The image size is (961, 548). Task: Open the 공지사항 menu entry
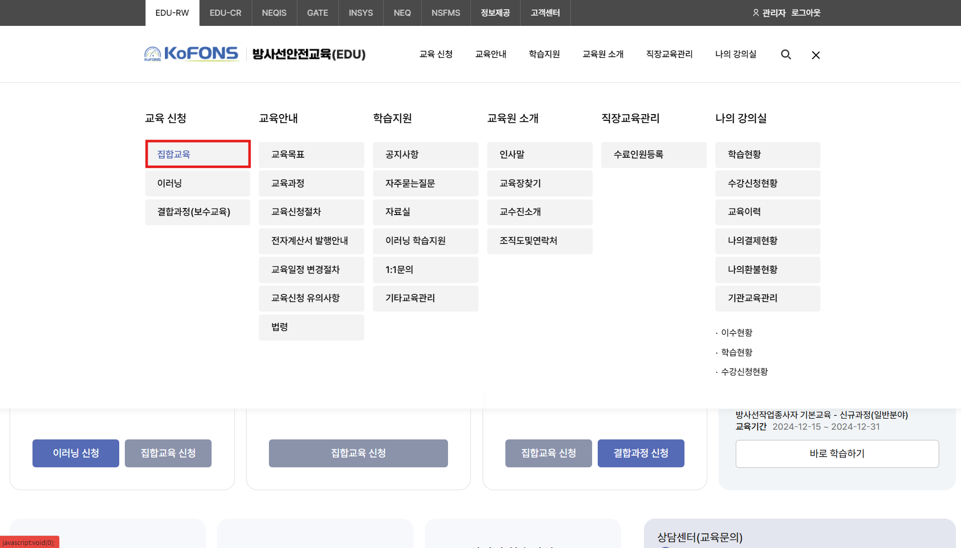425,154
